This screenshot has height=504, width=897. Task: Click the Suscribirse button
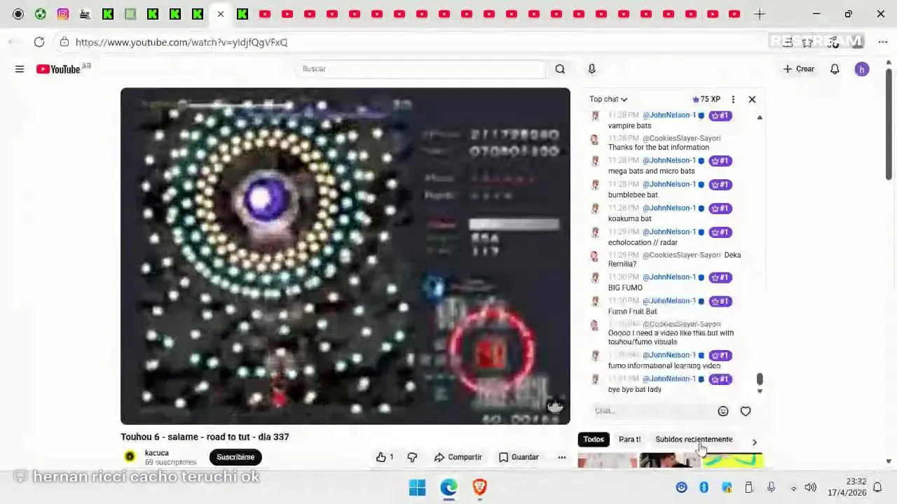coord(235,457)
